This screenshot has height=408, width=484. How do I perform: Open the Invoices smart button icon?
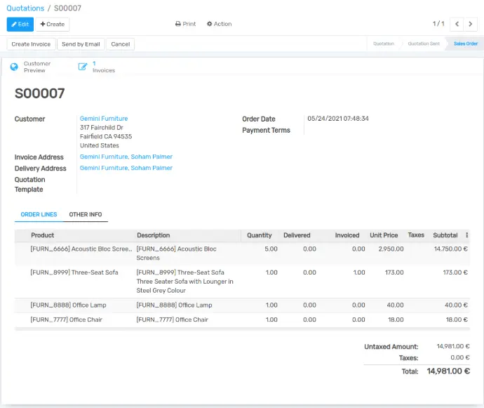(x=83, y=67)
